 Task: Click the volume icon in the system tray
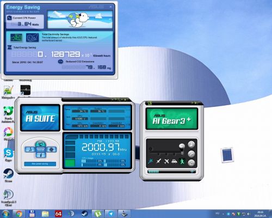pyautogui.click(x=249, y=214)
